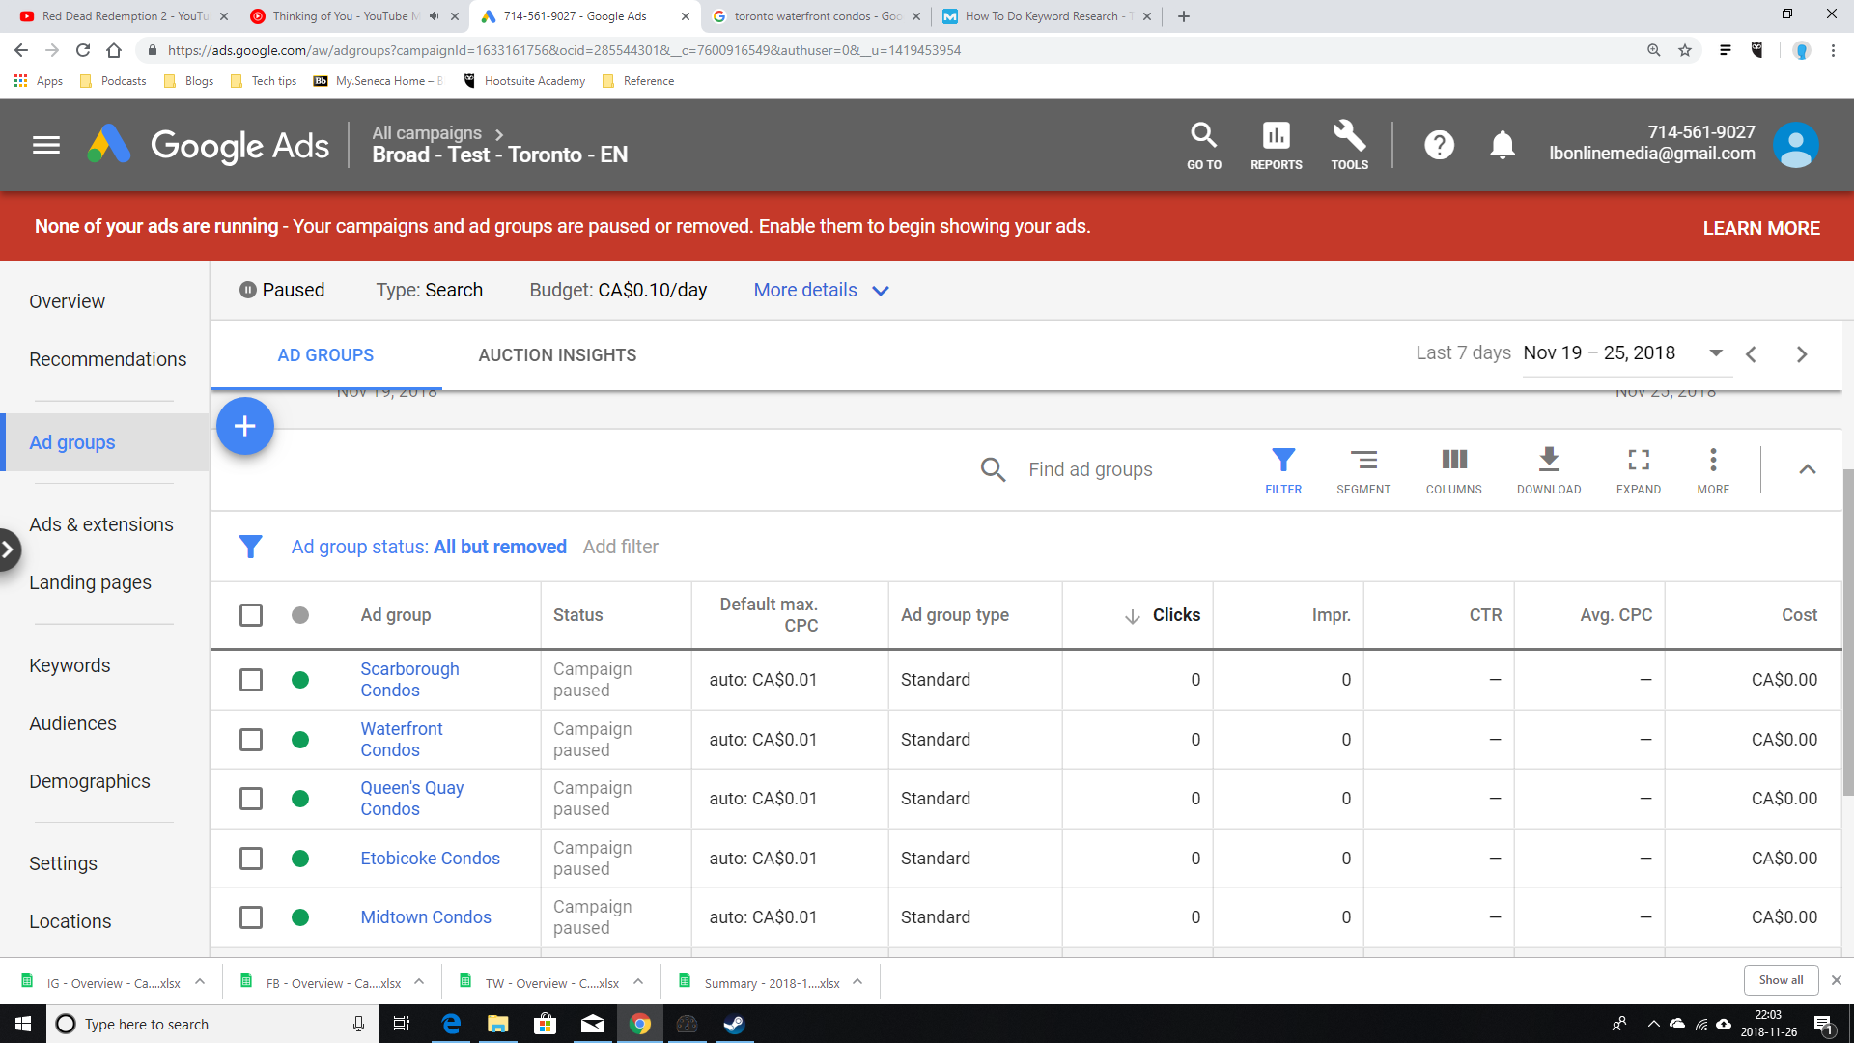Open the Columns icon
1854x1043 pixels.
point(1453,469)
